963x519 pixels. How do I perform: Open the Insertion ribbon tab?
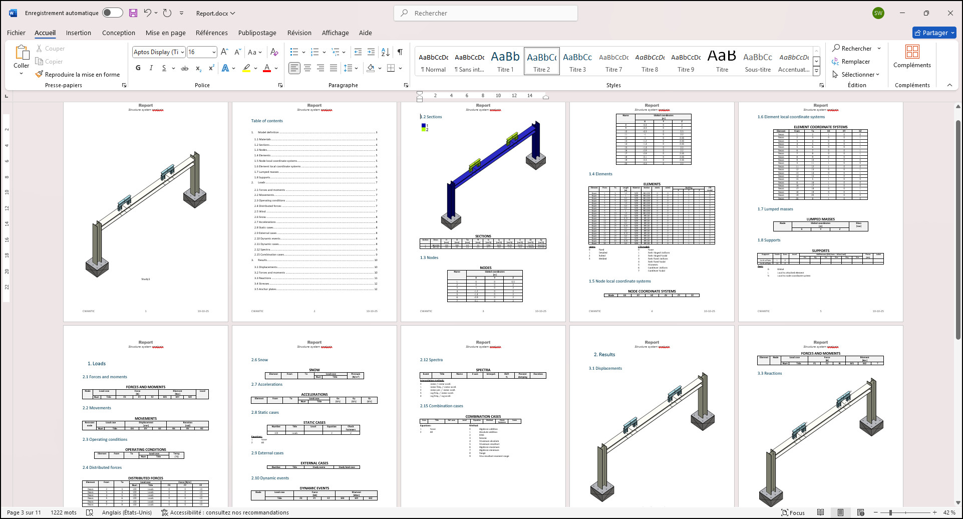point(79,33)
